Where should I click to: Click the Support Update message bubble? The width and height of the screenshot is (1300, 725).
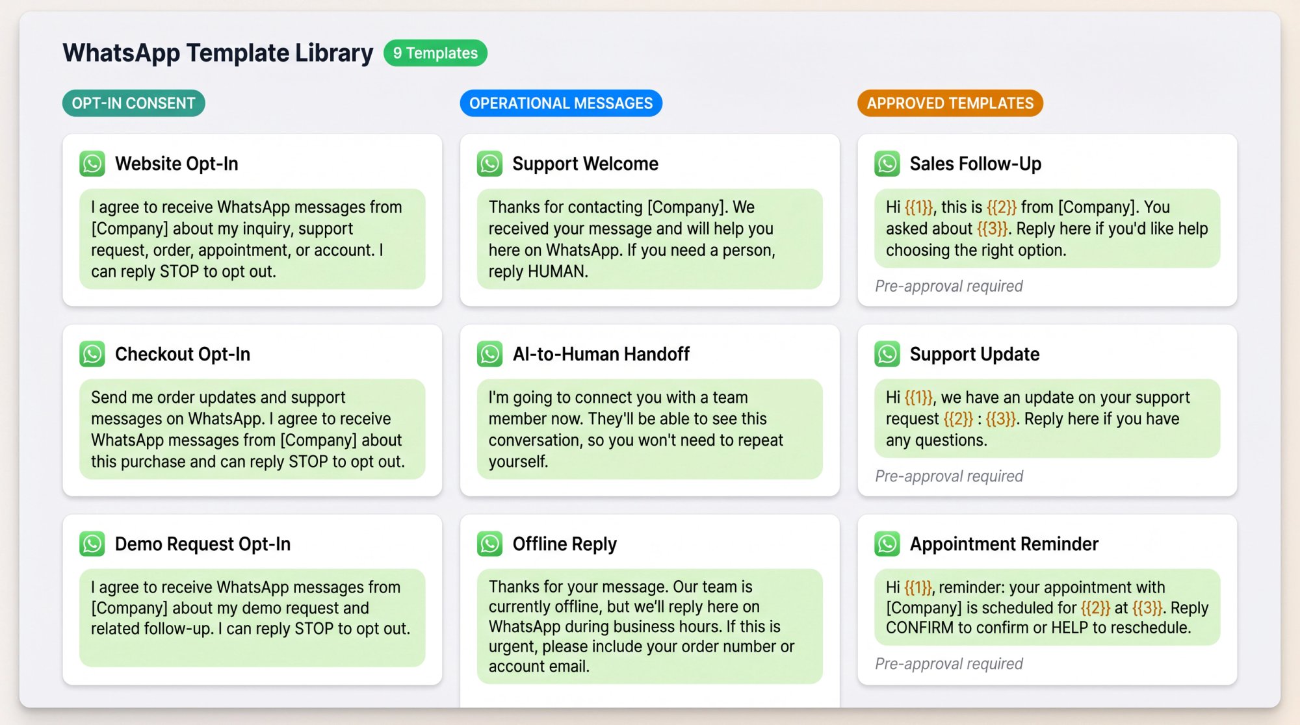click(x=1047, y=418)
